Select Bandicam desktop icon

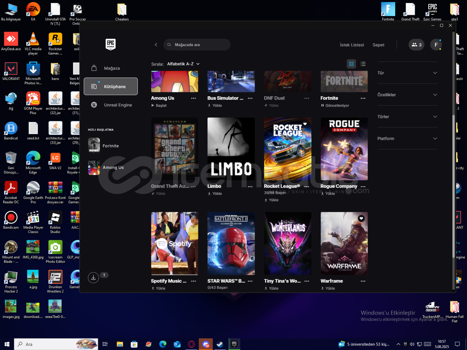[x=11, y=220]
